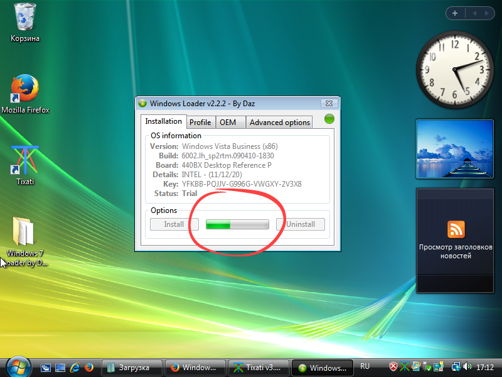Image resolution: width=502 pixels, height=377 pixels.
Task: Click Show Desktop in the quick launch area
Action: (60, 366)
